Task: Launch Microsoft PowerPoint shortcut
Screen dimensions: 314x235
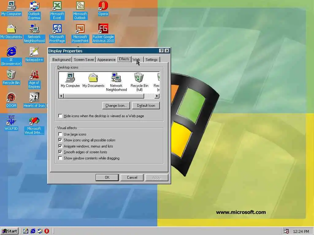Action: [80, 33]
